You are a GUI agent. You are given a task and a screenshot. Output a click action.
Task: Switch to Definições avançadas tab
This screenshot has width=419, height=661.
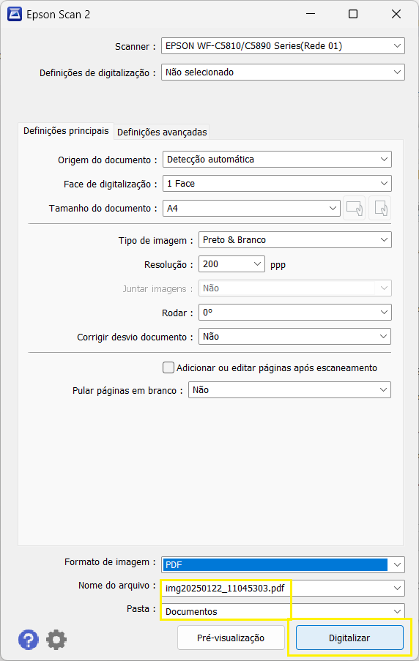click(162, 132)
